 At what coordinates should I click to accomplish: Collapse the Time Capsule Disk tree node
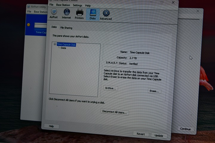(x=55, y=44)
